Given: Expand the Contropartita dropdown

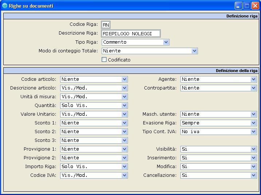Looking at the screenshot, I should point(254,88).
